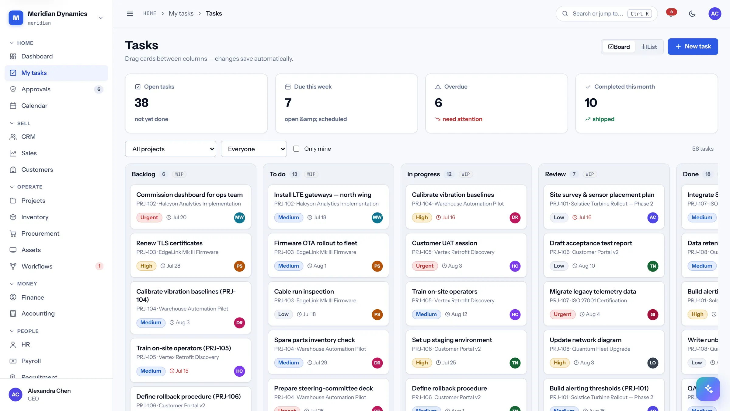Open notifications bell with 5 badge
Image resolution: width=730 pixels, height=411 pixels.
click(x=671, y=14)
